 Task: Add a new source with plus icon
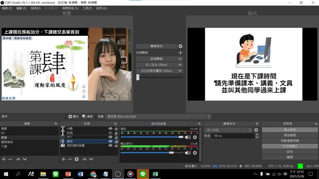[63, 159]
